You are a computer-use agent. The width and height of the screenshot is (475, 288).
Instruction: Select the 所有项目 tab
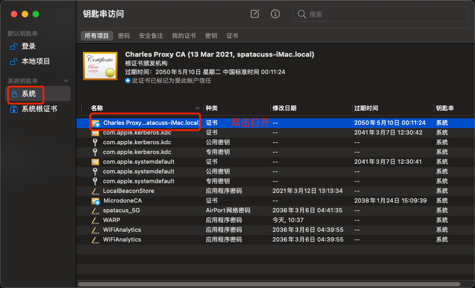96,36
